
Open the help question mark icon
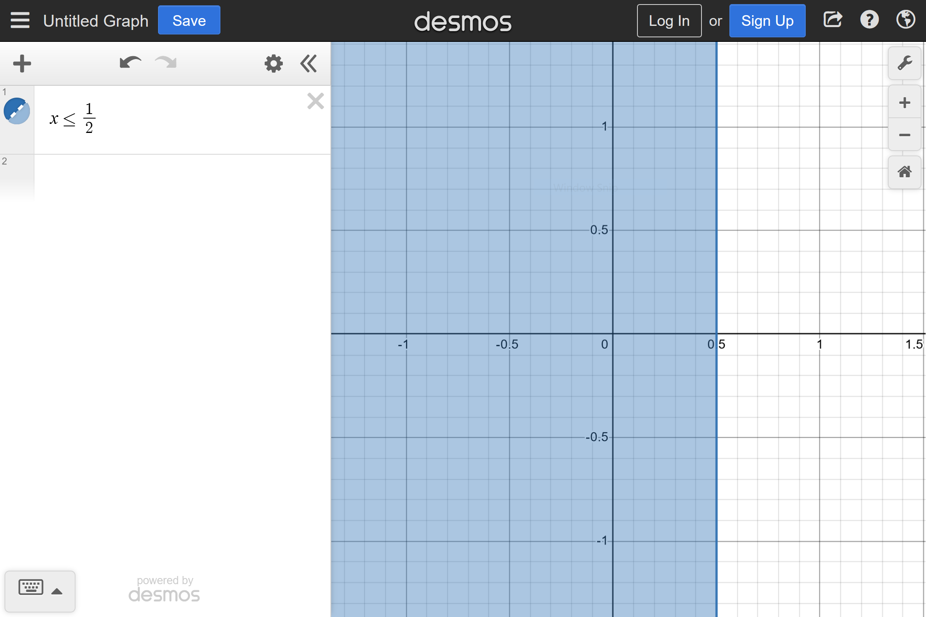[x=869, y=19]
